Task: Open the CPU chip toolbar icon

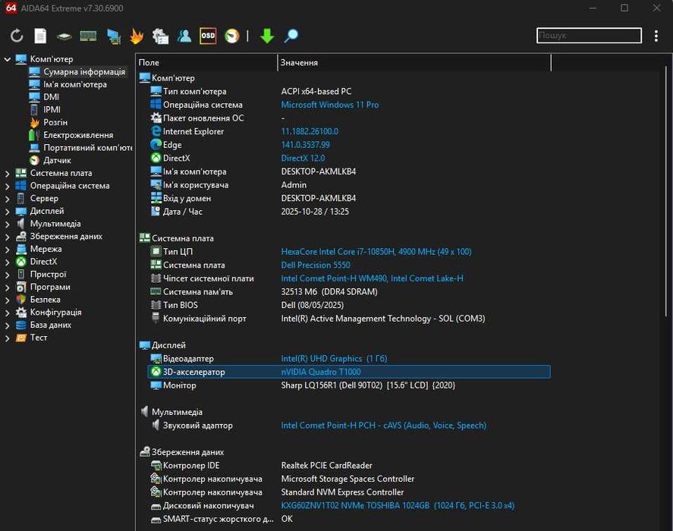Action: pyautogui.click(x=64, y=36)
